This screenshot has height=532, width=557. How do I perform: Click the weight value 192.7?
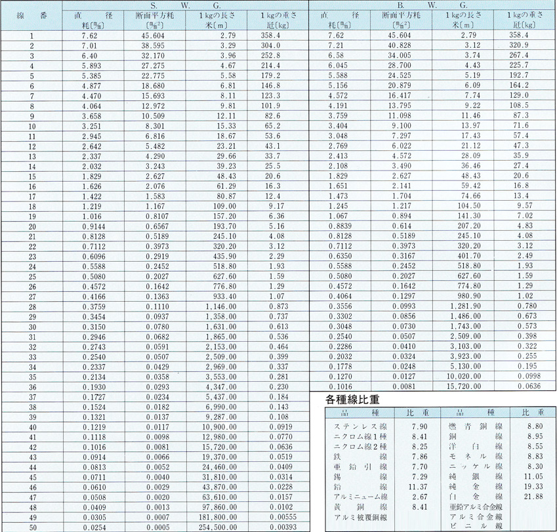(519, 75)
